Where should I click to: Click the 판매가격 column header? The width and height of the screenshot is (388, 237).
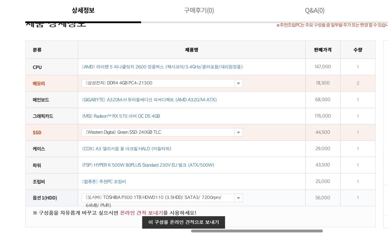pyautogui.click(x=323, y=50)
